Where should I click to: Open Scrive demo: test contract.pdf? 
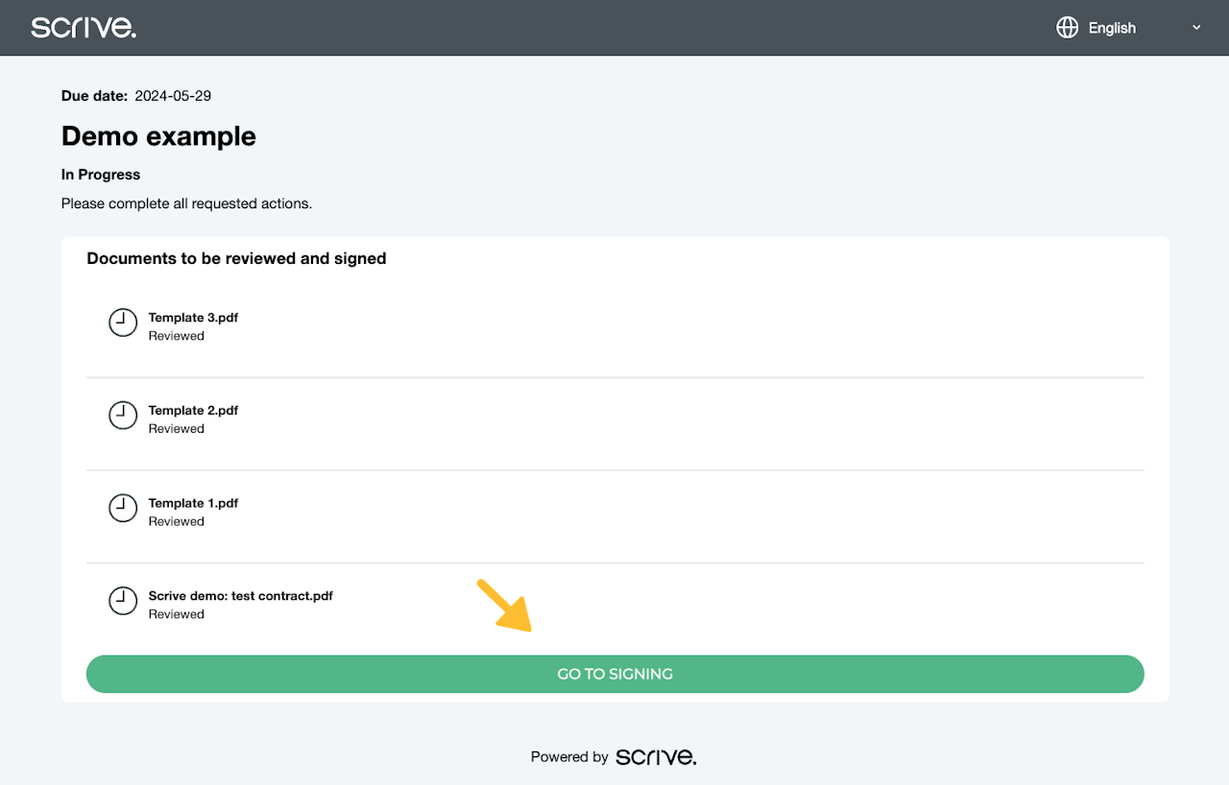pos(240,596)
